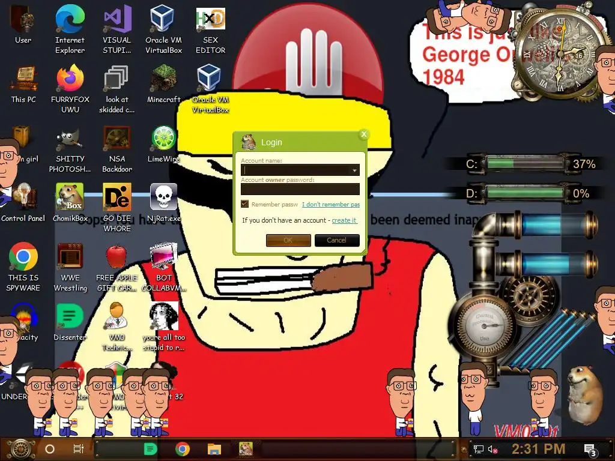Click the 'create it' account link
The height and width of the screenshot is (461, 615).
344,220
